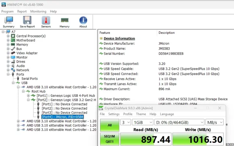Open the D: 0% (0/464GiB) drive dropdown
The image size is (234, 146).
click(x=179, y=122)
